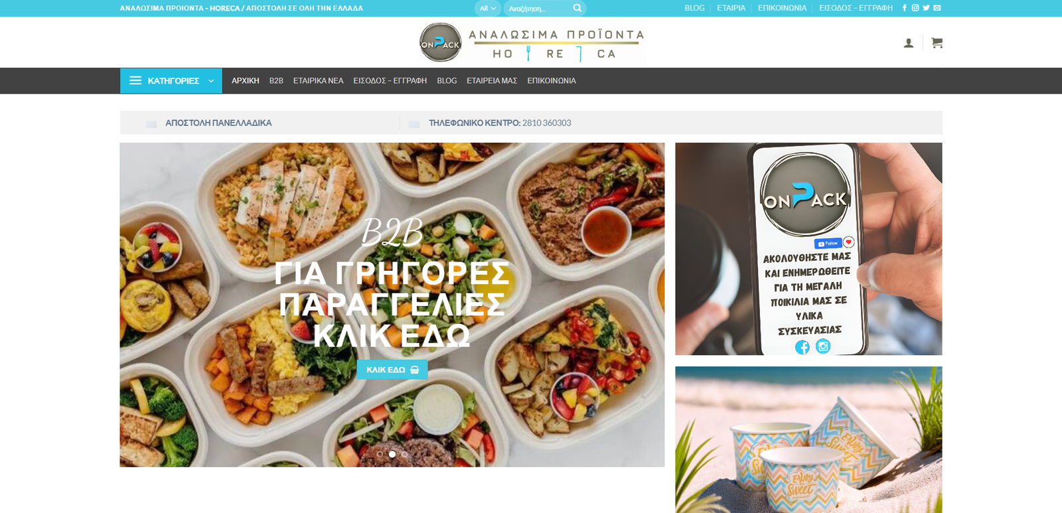Open the OnPack phone follow-us banner
1062x513 pixels.
coord(808,249)
